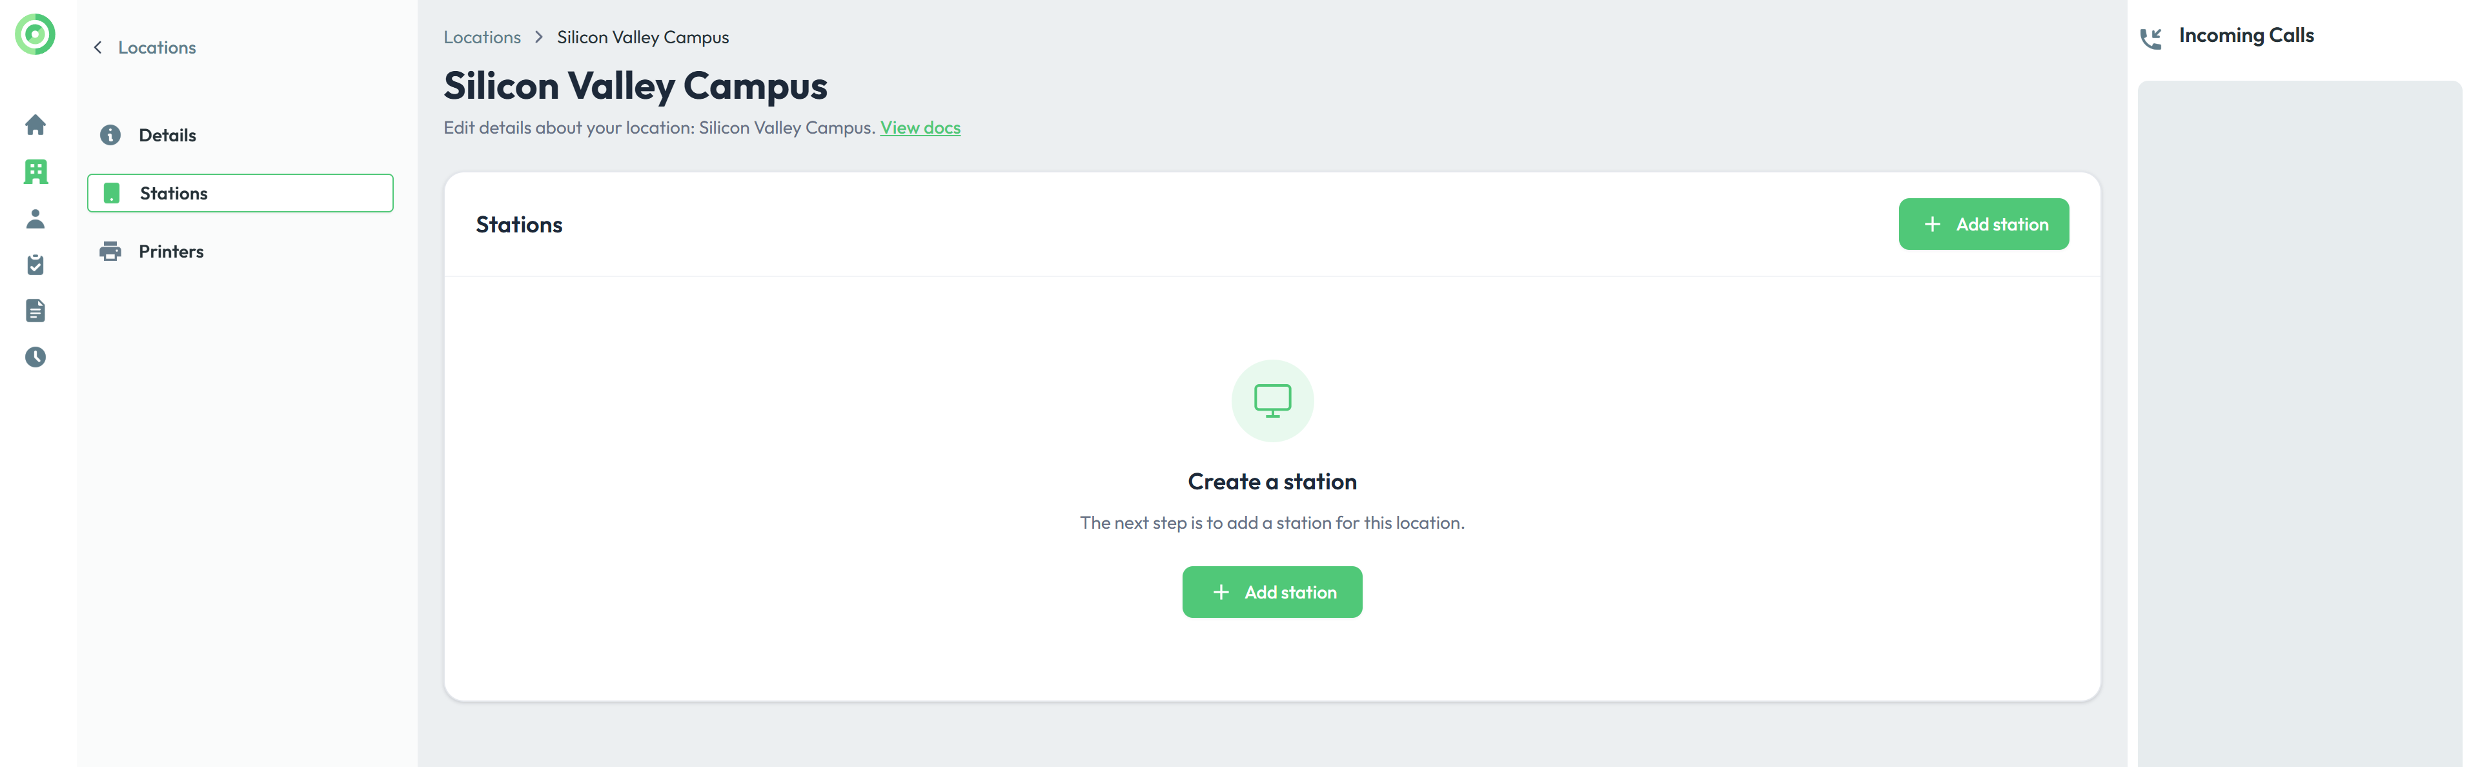Screen dimensions: 2471x767
Task: Open the View docs link
Action: [x=920, y=128]
